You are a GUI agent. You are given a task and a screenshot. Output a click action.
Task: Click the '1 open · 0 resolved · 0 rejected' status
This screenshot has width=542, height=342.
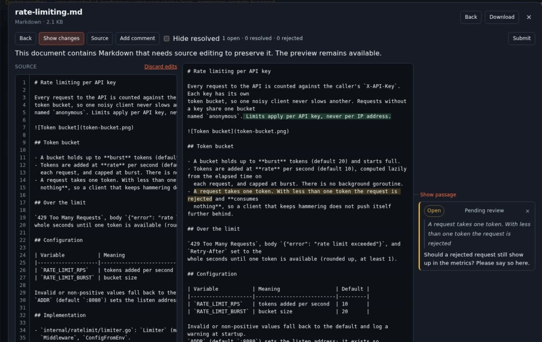pyautogui.click(x=262, y=38)
